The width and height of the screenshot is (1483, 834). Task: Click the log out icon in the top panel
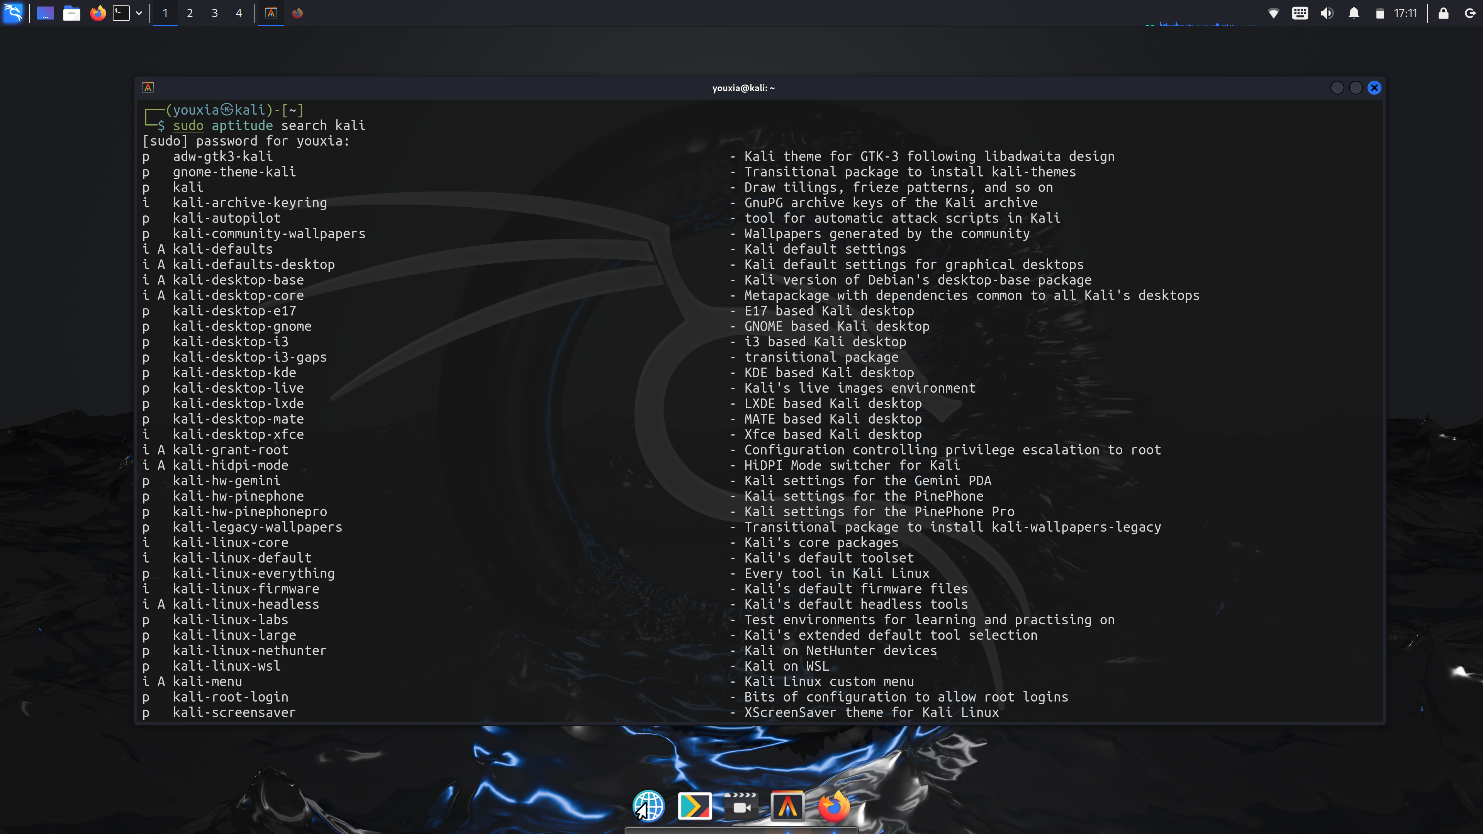pos(1470,13)
